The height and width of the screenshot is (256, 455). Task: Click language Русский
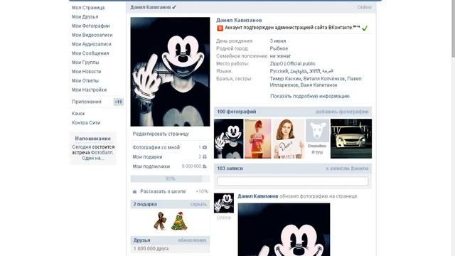click(279, 71)
